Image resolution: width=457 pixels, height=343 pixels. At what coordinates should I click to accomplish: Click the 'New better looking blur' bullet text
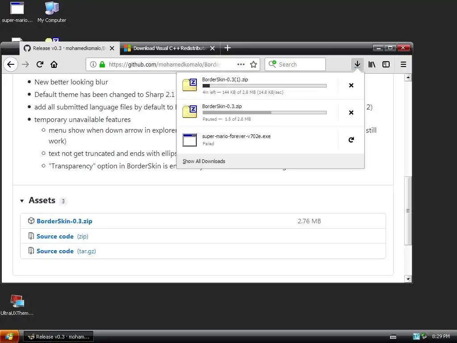(x=71, y=82)
